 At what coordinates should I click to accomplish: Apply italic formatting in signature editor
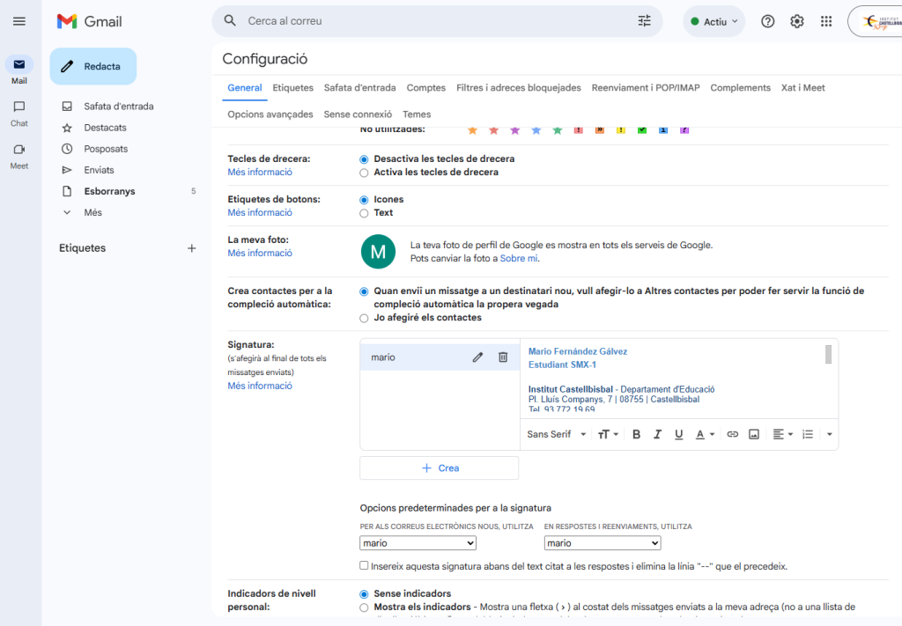[657, 434]
